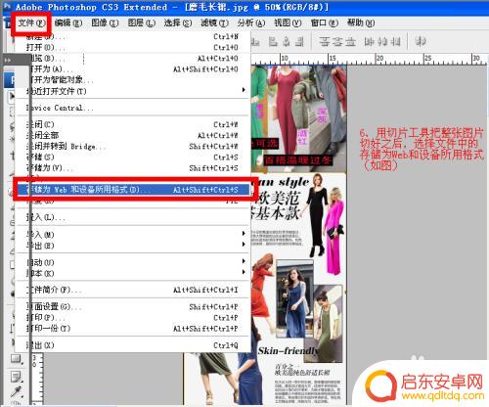Choose 存储为 Web 和设备所用格式 (D)...

coord(133,190)
